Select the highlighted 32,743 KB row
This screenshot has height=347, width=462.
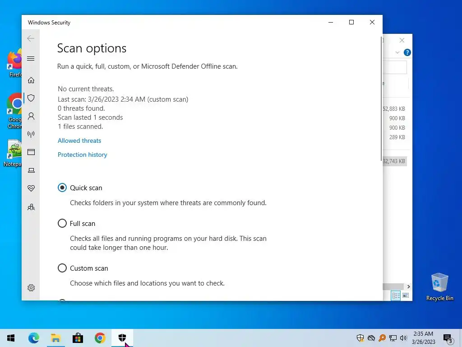point(395,161)
